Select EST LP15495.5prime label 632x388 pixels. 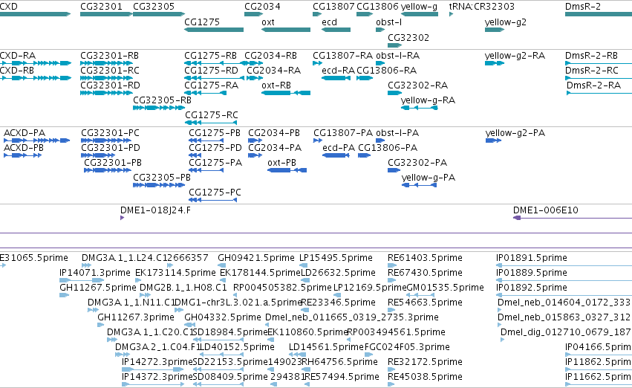pyautogui.click(x=336, y=258)
